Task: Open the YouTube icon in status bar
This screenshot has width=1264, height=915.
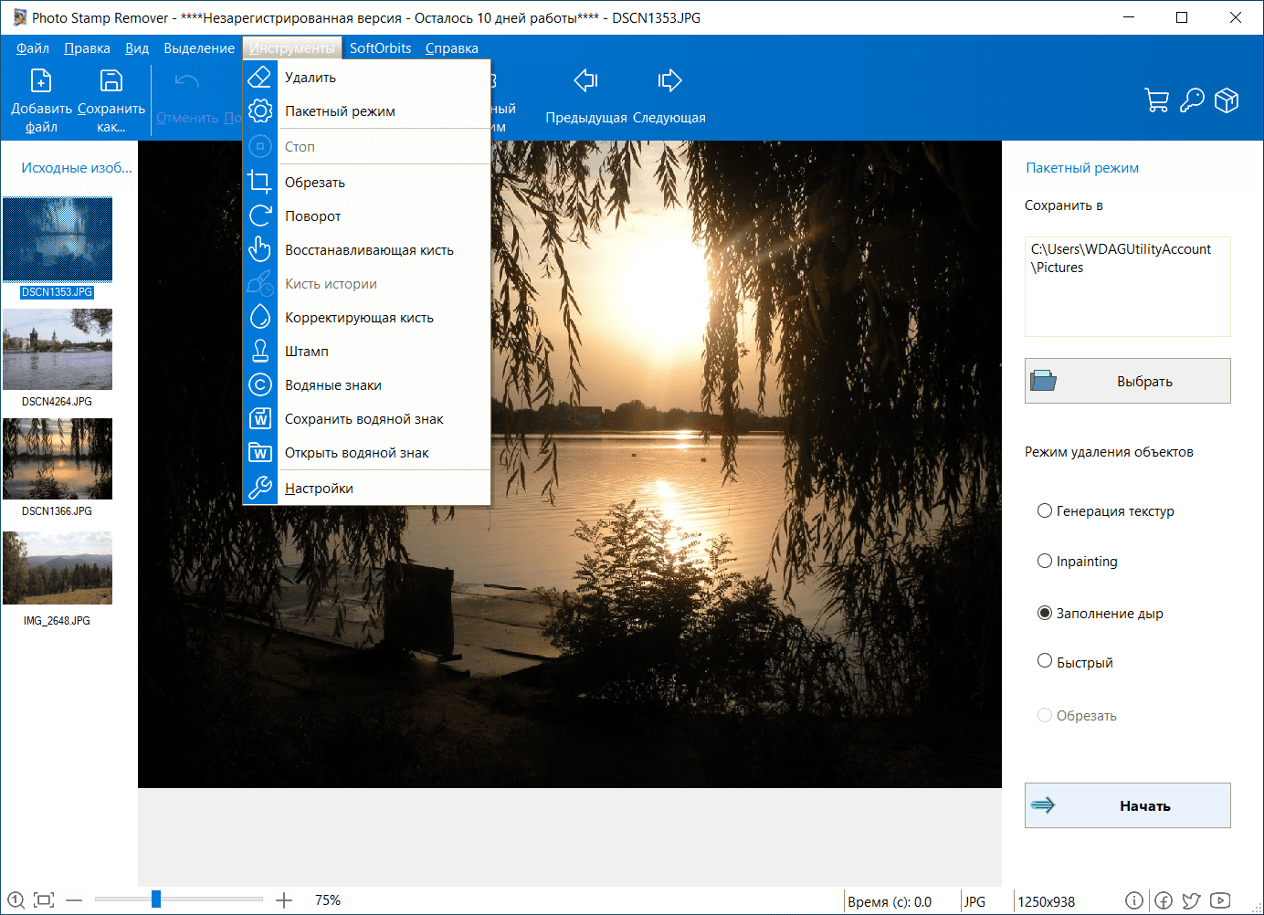Action: click(x=1220, y=900)
